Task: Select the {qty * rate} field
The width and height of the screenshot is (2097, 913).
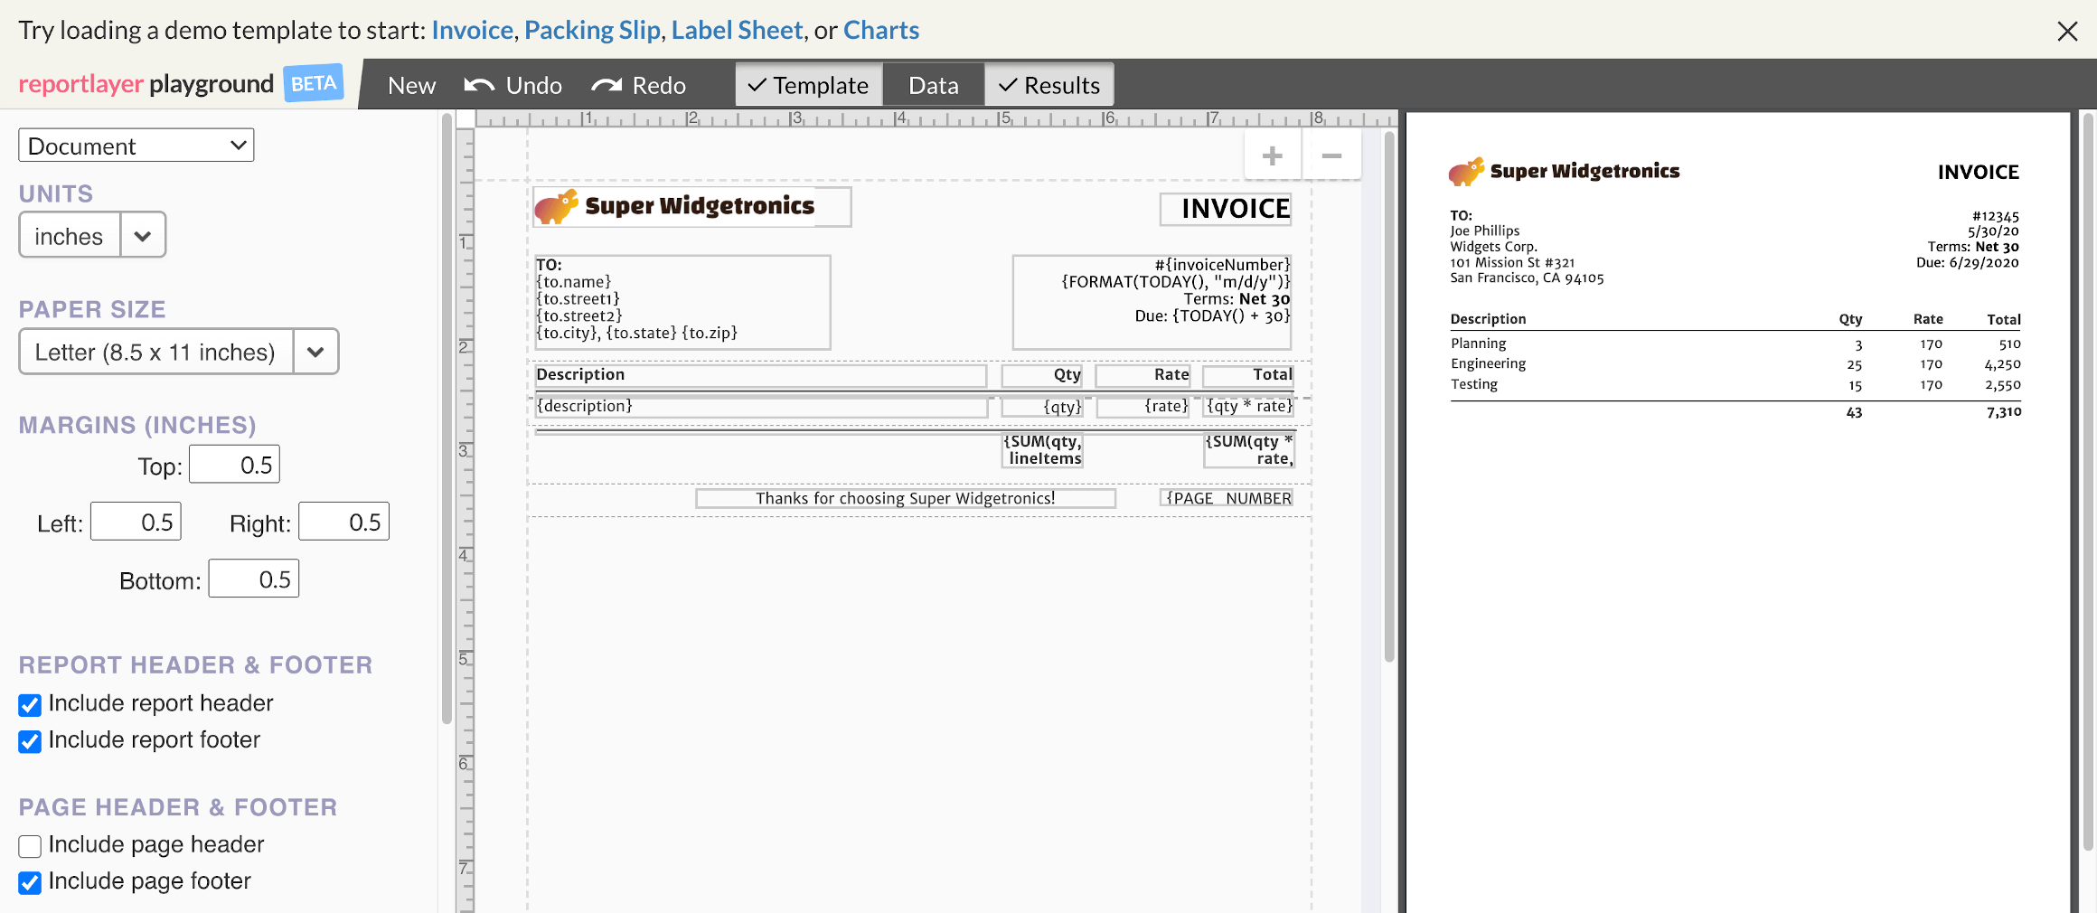Action: click(1249, 407)
